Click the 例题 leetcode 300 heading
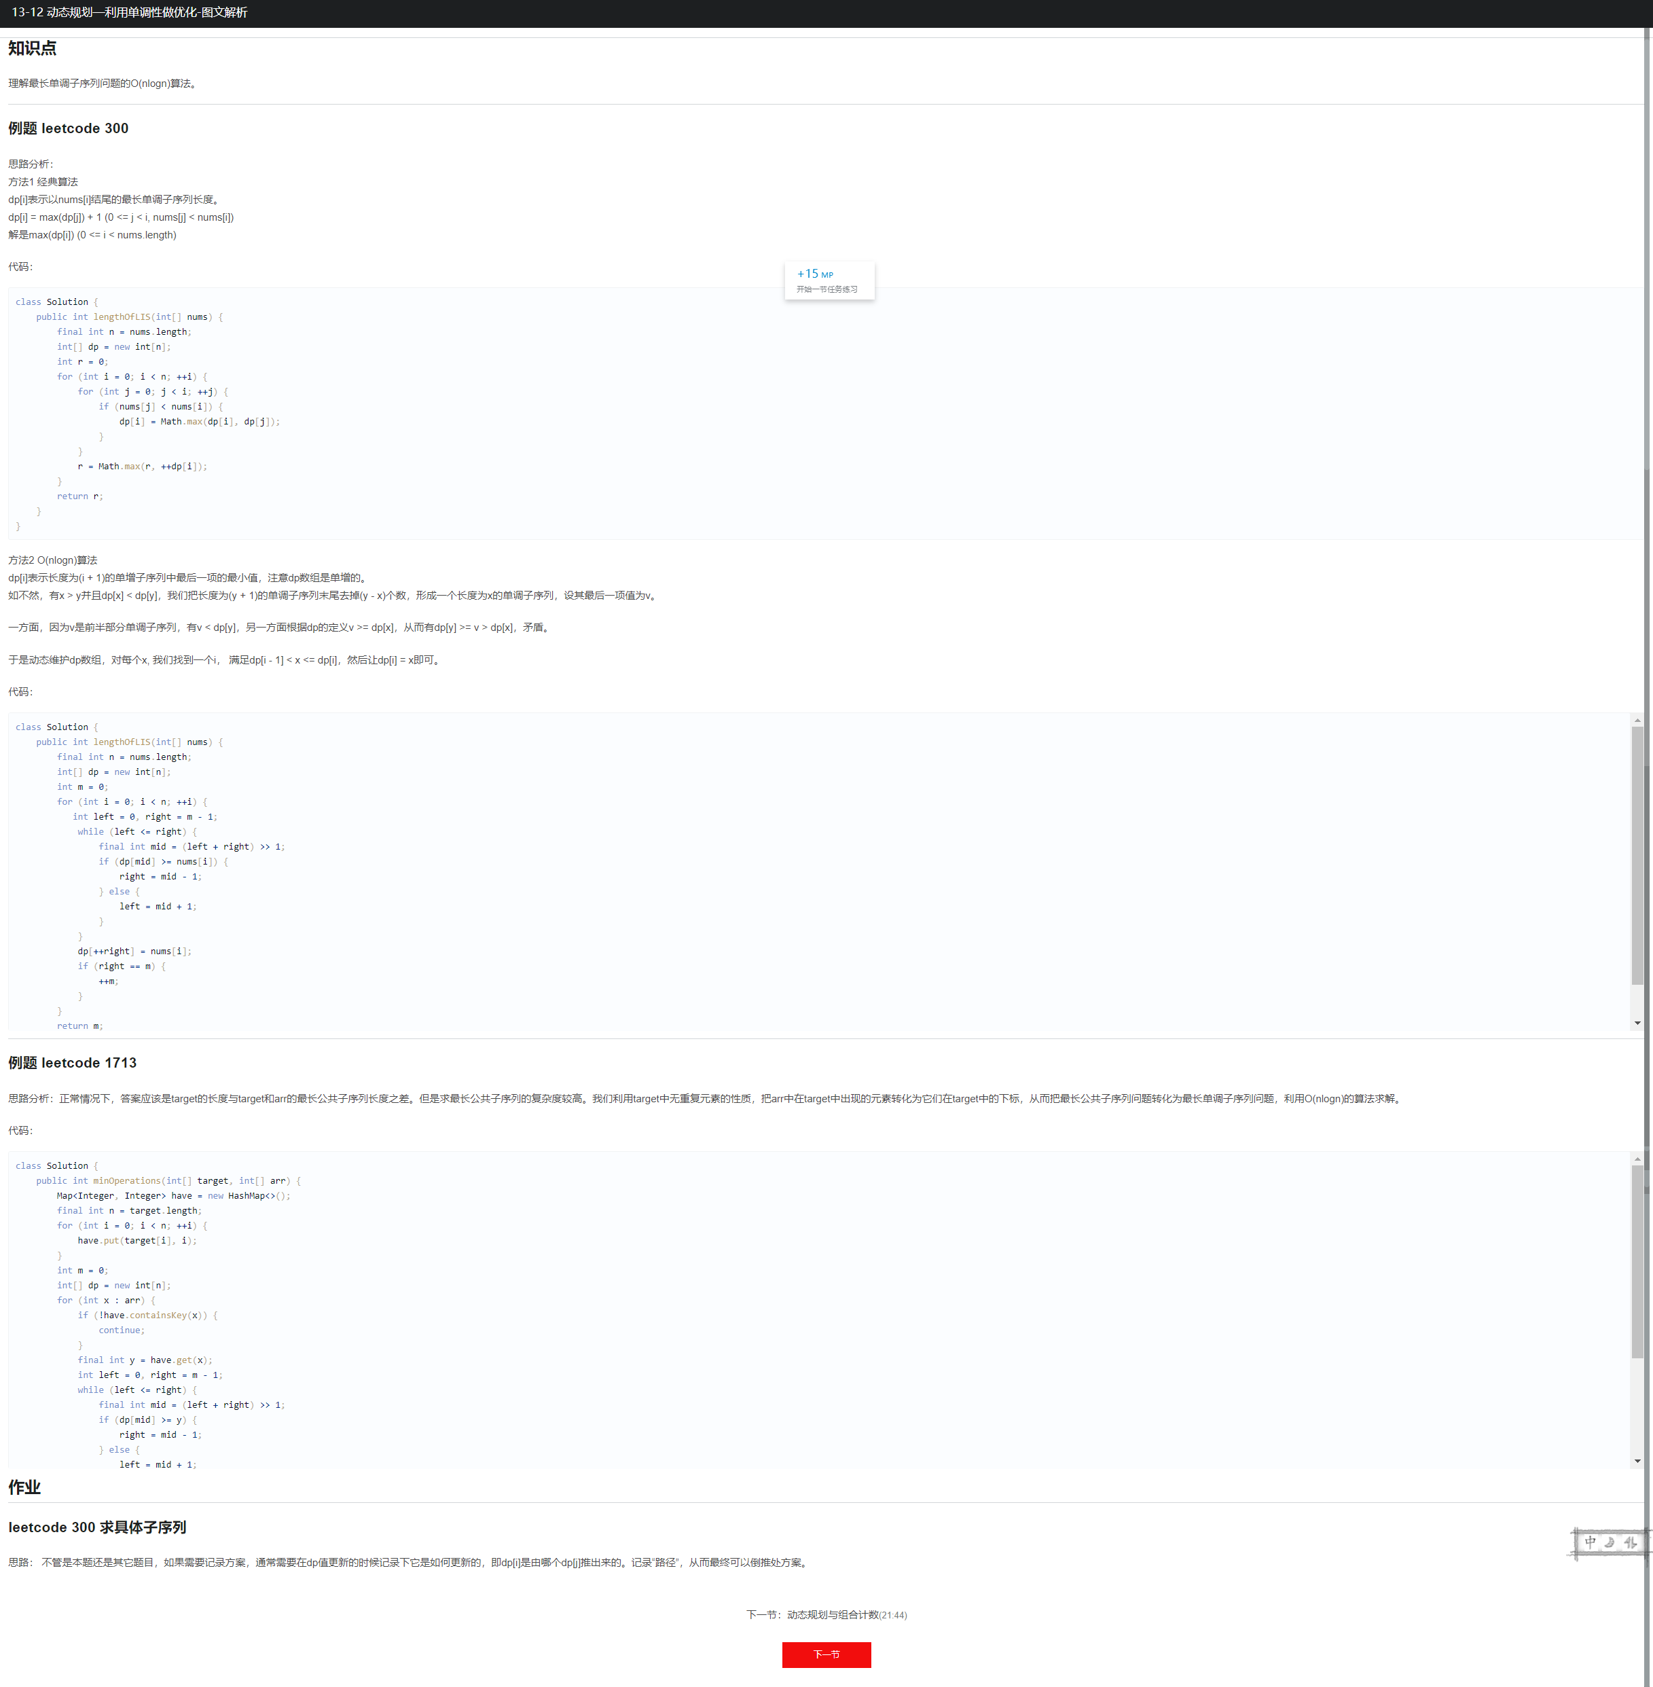 click(69, 128)
